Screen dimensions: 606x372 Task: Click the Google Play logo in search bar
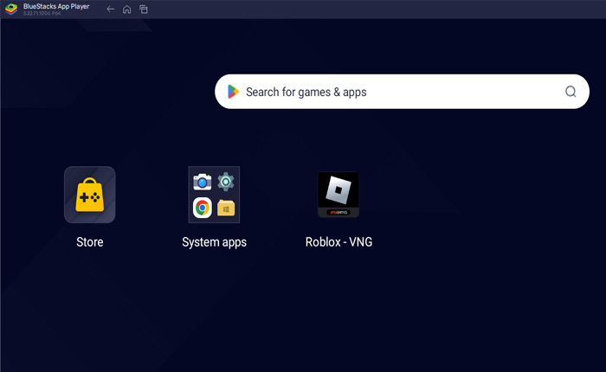click(x=233, y=92)
